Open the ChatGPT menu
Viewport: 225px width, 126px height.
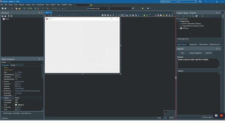tap(64, 5)
